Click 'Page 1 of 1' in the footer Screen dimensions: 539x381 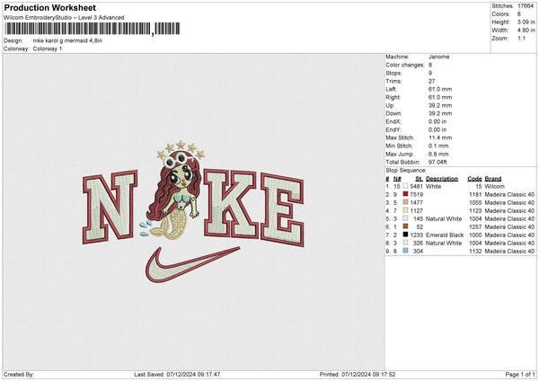[520, 374]
